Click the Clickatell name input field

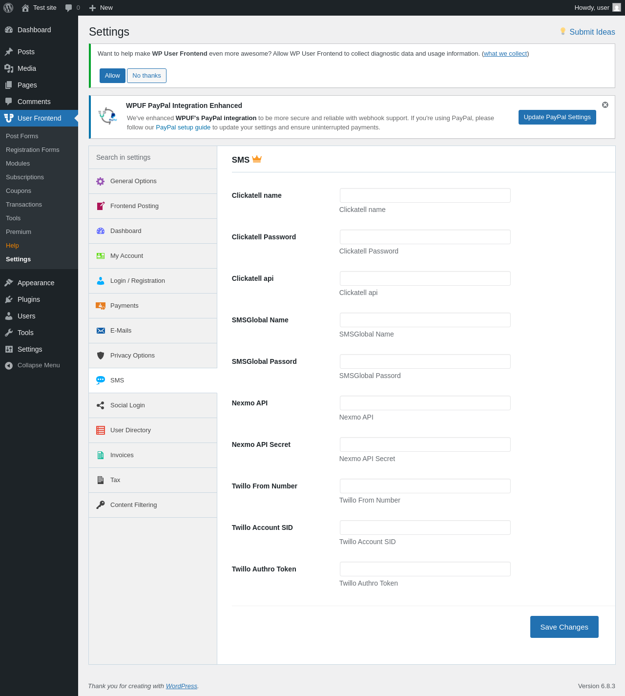point(425,195)
